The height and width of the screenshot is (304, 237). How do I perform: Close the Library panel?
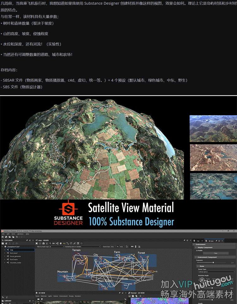coord(33,301)
